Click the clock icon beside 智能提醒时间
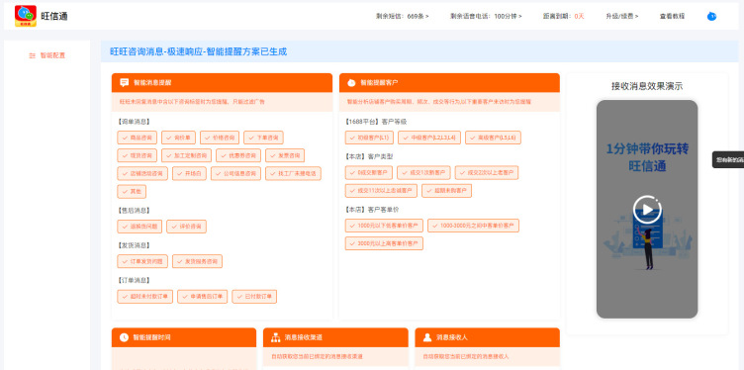The image size is (744, 370). tap(124, 337)
